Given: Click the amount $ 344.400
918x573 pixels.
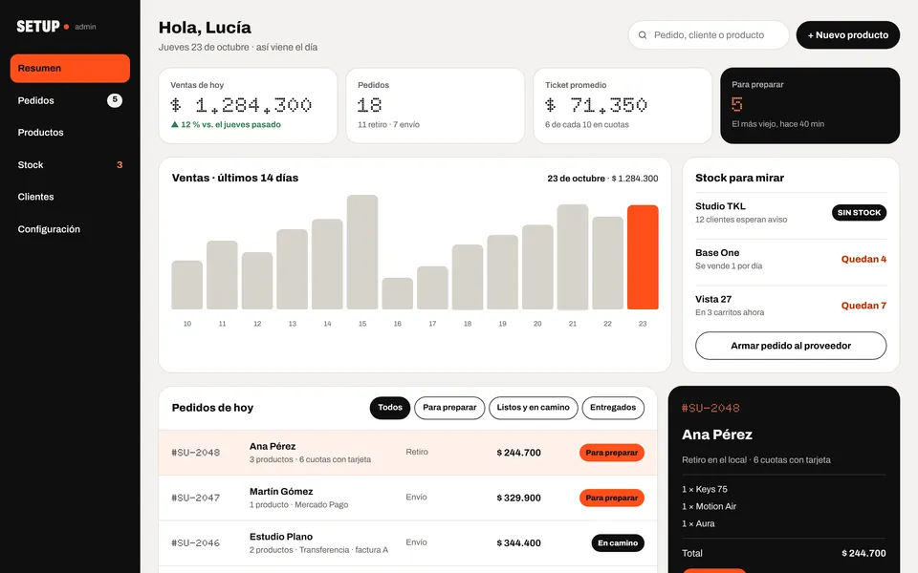Looking at the screenshot, I should 518,542.
